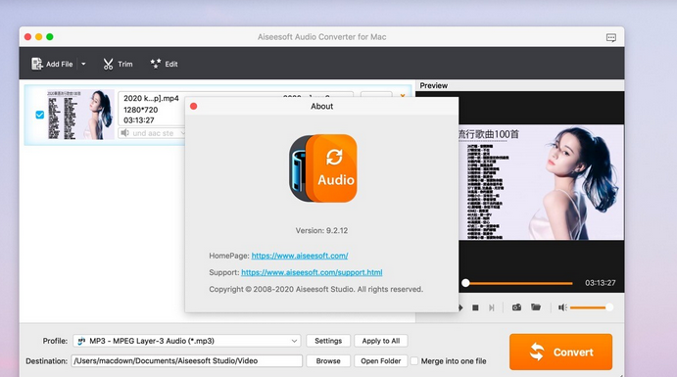Enable Merge into one file checkbox

pyautogui.click(x=414, y=361)
